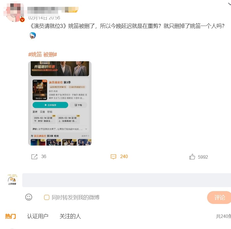Open the blurred username link
The image size is (231, 229).
coord(53,10)
